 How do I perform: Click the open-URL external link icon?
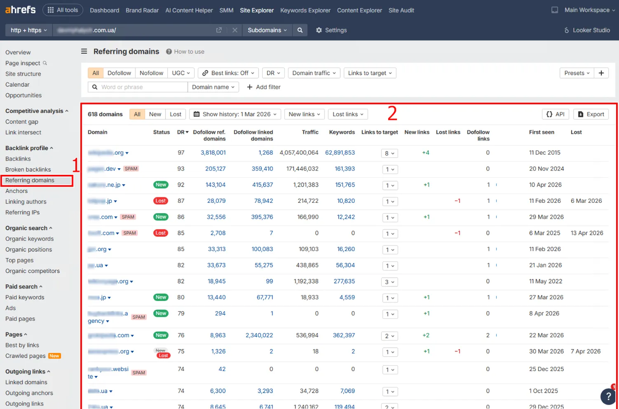coord(219,30)
